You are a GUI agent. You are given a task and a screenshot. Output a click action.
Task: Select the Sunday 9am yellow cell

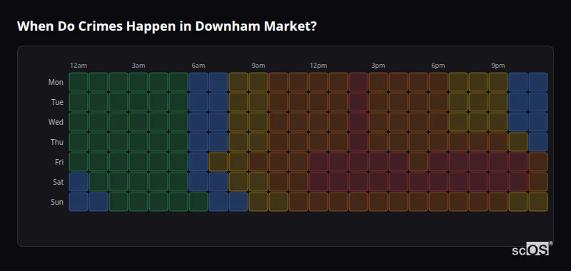[x=258, y=202]
